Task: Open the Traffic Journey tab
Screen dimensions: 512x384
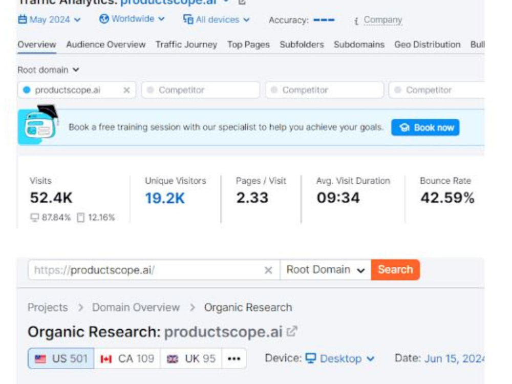Action: pyautogui.click(x=186, y=45)
